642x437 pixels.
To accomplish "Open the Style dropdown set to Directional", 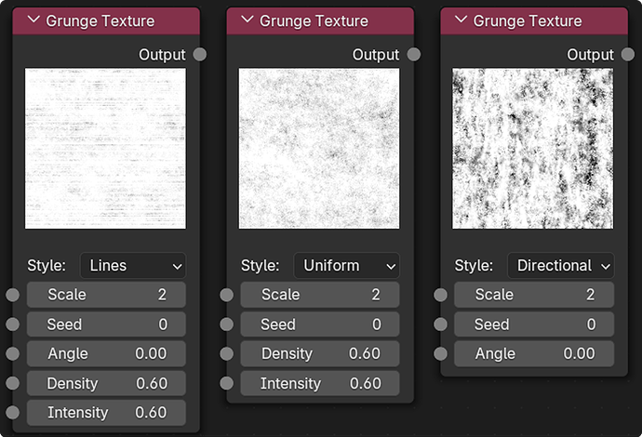I will (x=560, y=266).
